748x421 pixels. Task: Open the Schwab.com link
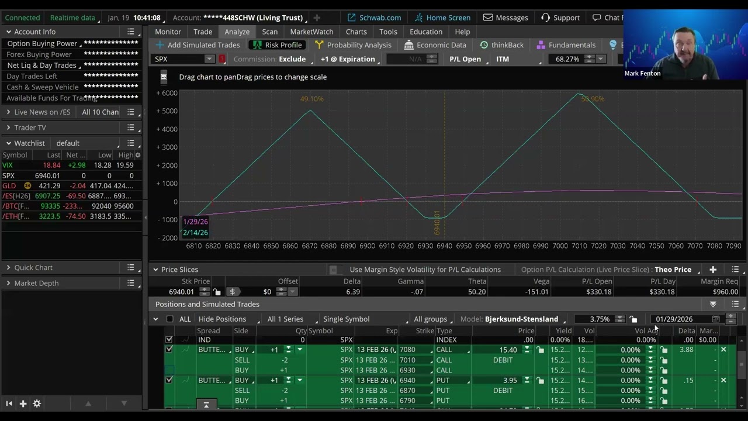375,18
